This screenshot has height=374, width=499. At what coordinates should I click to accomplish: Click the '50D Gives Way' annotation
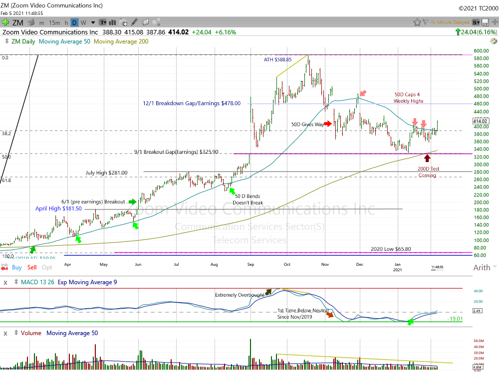307,124
